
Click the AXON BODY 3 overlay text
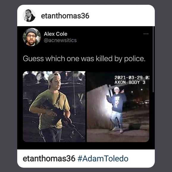coord(130,82)
